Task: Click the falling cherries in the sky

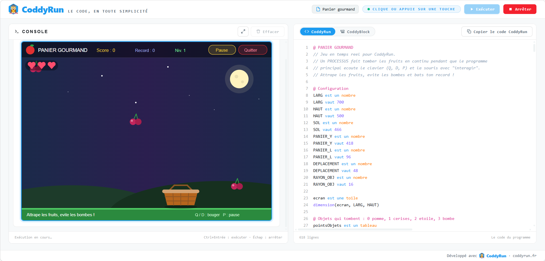Action: (136, 120)
